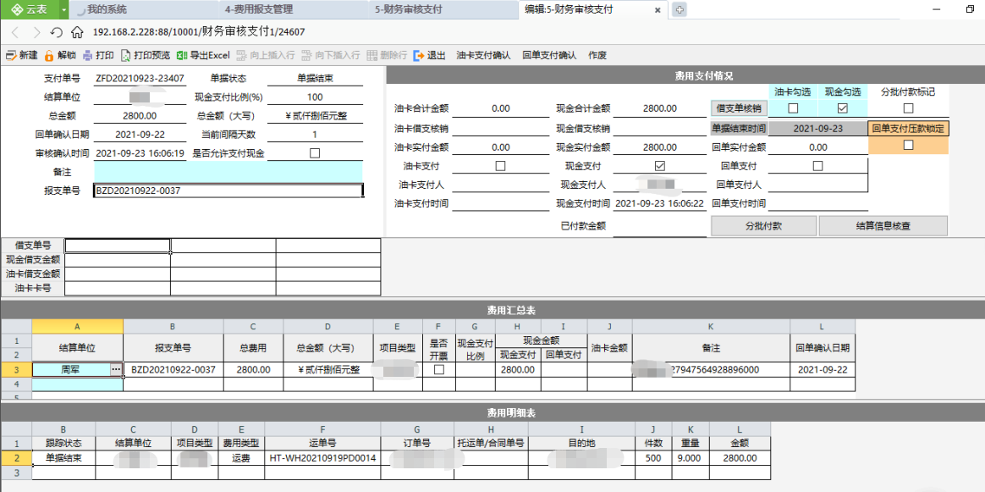
Task: Close the 编辑:5-财务审核支付 tab
Action: click(x=657, y=10)
